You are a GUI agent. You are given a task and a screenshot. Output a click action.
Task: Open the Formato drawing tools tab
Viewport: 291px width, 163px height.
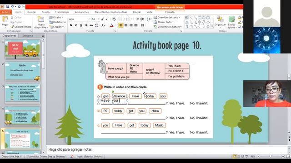point(170,12)
